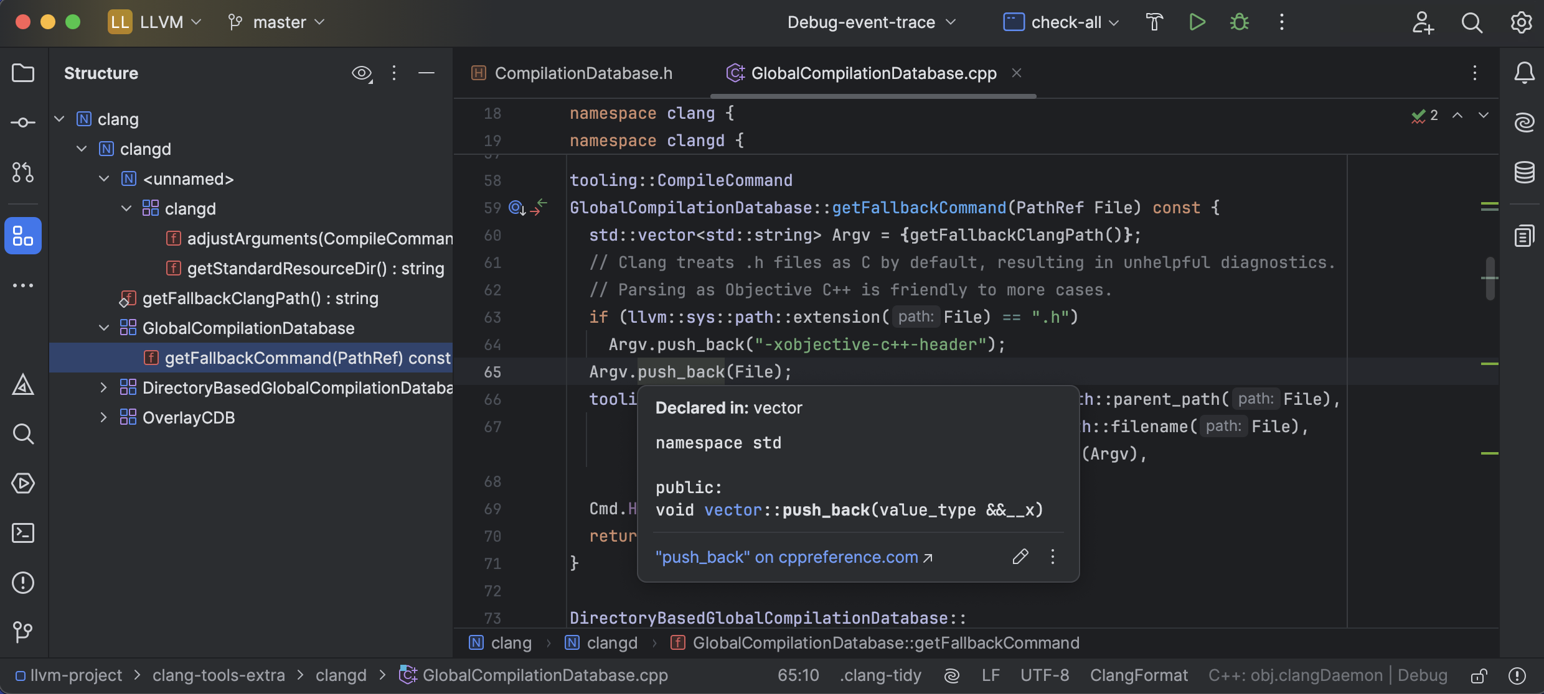Run the check-all configuration with the green play icon
The height and width of the screenshot is (694, 1544).
1197,22
